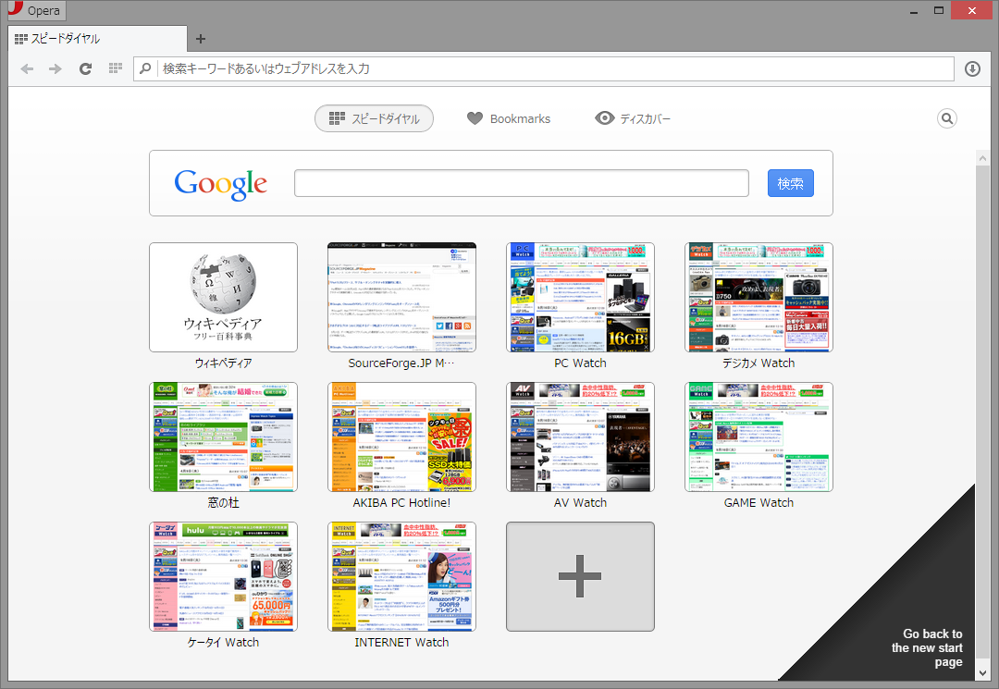This screenshot has height=689, width=999.
Task: Click the '窓の杜' label text
Action: point(223,502)
